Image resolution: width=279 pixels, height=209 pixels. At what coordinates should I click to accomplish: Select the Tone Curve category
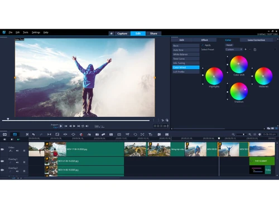click(186, 59)
